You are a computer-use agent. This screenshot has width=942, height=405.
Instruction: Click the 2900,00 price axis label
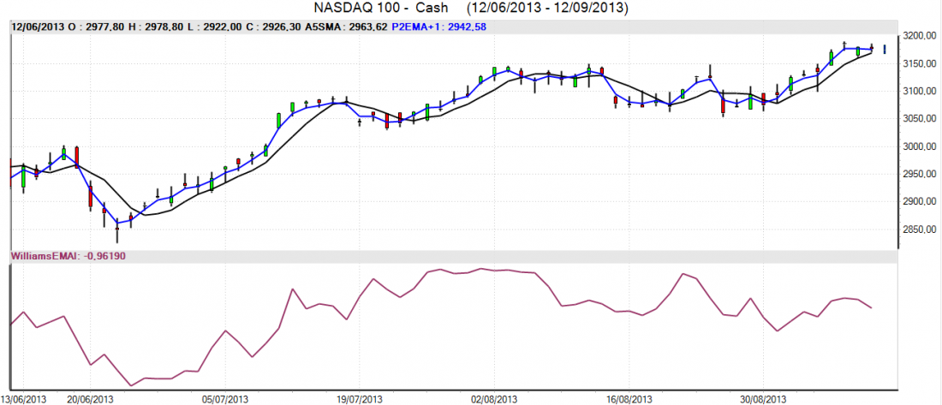[x=921, y=201]
